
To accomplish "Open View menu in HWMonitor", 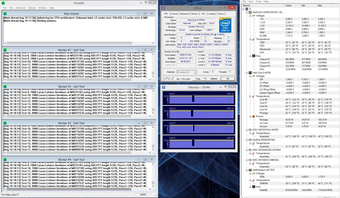I will 250,1.
